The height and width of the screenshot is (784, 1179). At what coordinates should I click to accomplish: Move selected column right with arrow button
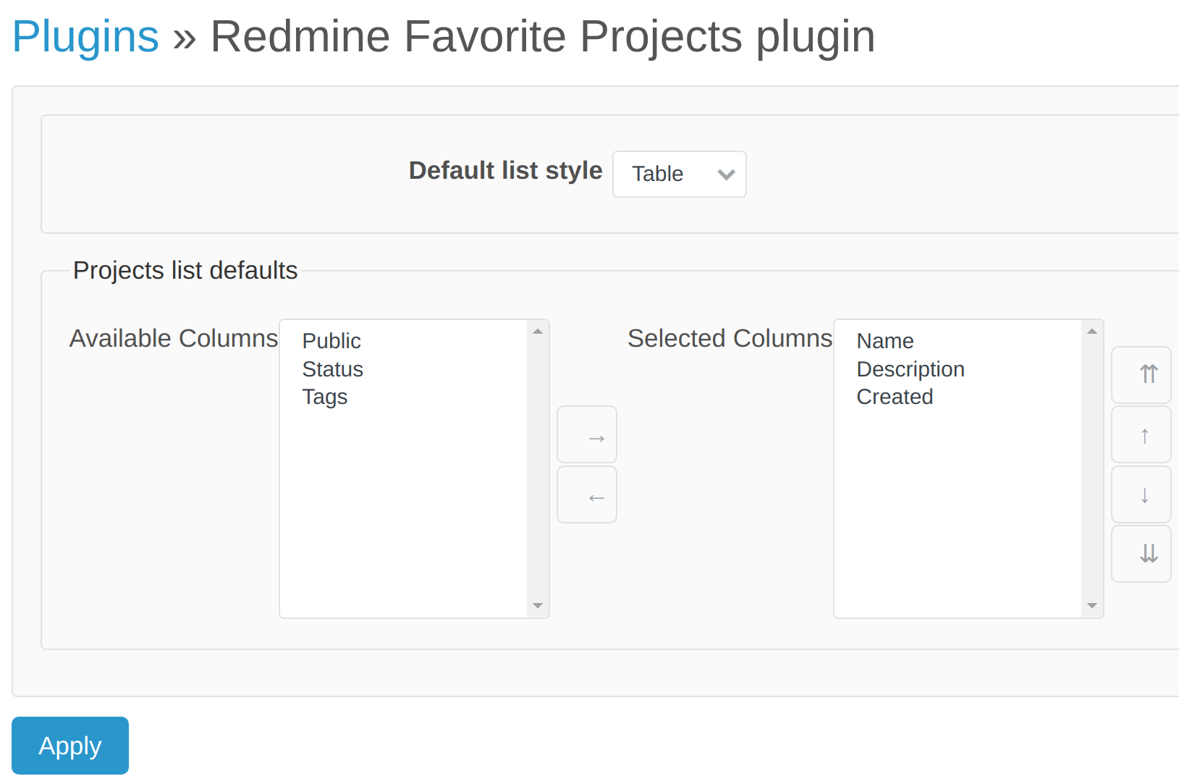586,434
